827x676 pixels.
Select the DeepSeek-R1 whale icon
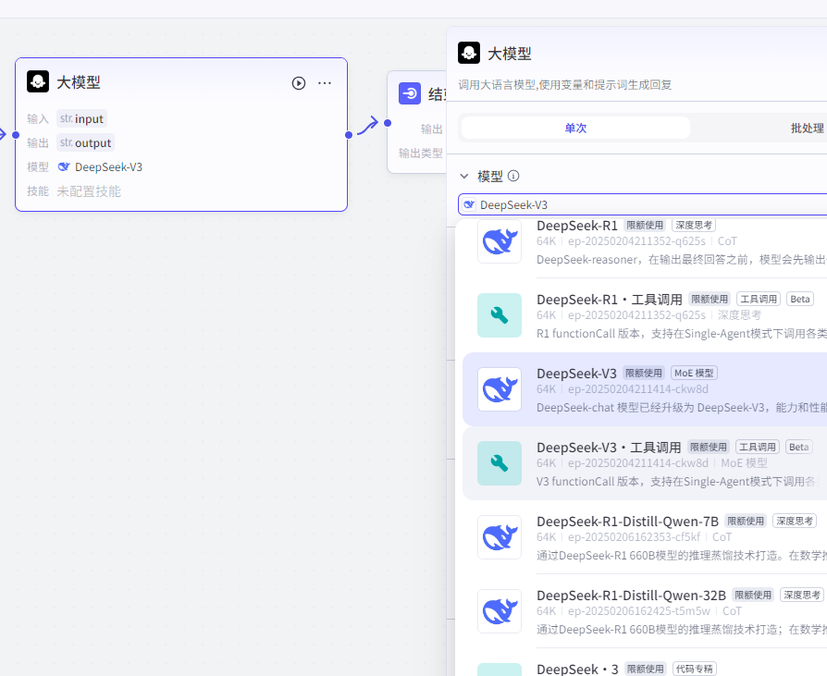tap(500, 241)
